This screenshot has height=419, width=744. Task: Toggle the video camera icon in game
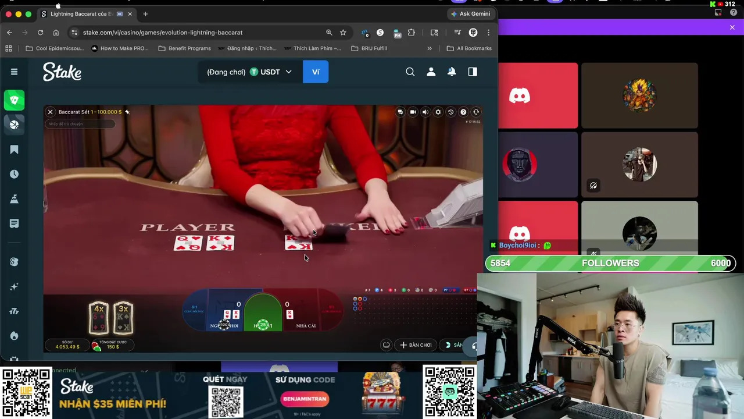click(x=413, y=112)
